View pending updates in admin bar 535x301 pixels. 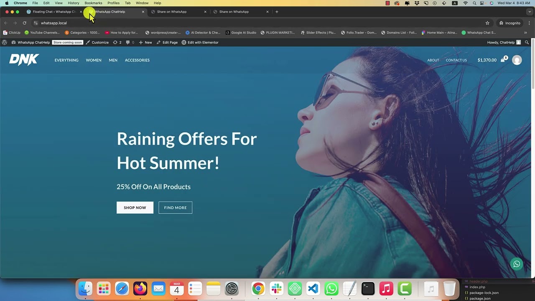(x=117, y=42)
